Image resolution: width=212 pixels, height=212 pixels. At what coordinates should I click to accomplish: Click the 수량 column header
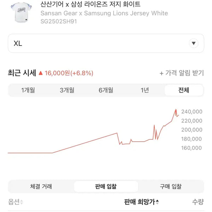click(198, 202)
